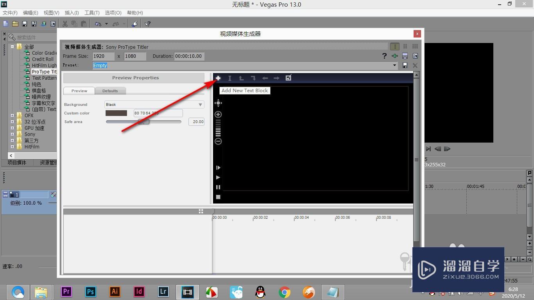Click the Custom color swatch
The image size is (534, 300).
point(116,113)
